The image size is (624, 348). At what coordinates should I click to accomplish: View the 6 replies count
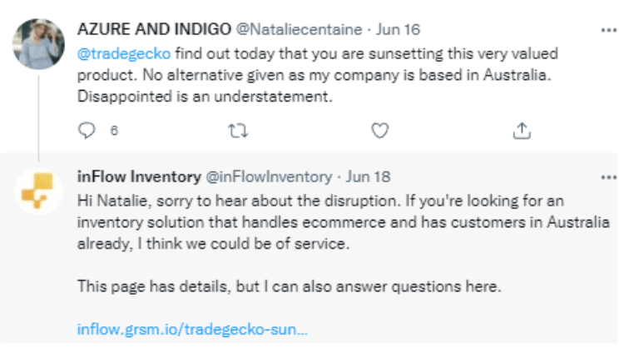pyautogui.click(x=114, y=131)
